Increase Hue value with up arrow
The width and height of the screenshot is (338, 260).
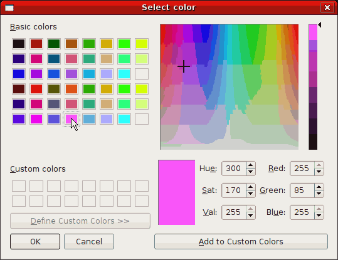point(250,165)
